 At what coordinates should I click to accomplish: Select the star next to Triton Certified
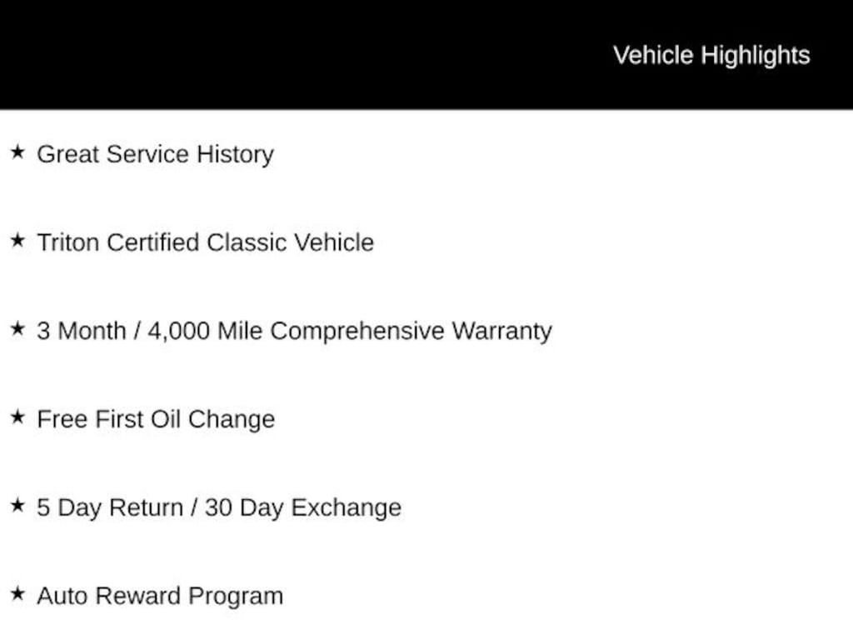[17, 241]
